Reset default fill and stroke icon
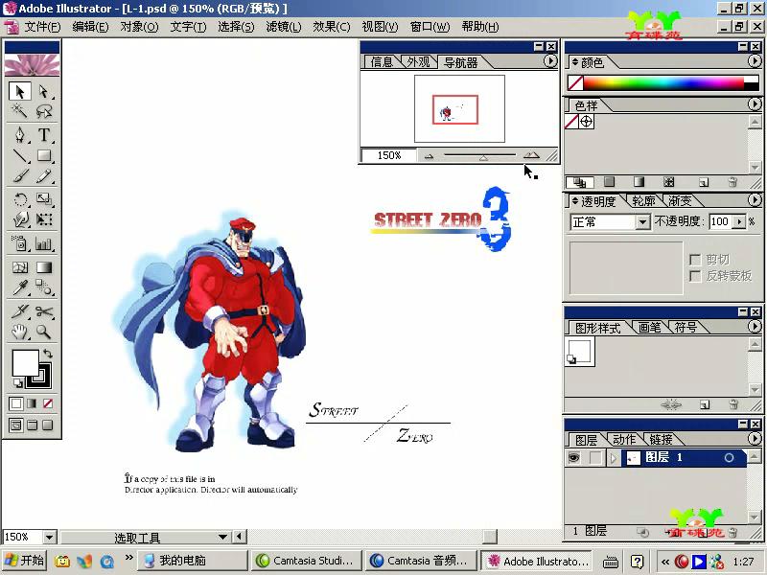The width and height of the screenshot is (767, 575). pos(17,383)
